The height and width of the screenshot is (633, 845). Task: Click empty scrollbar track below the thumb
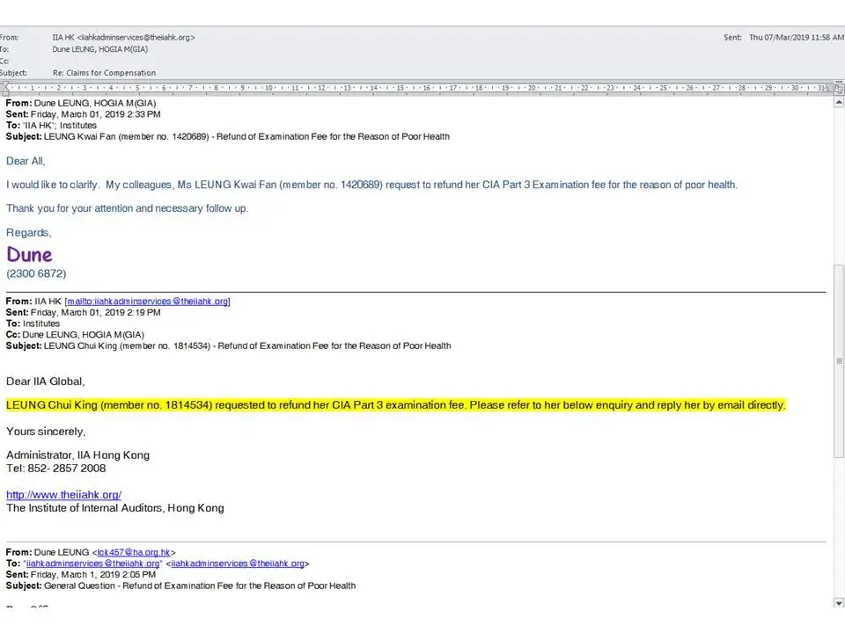839,527
